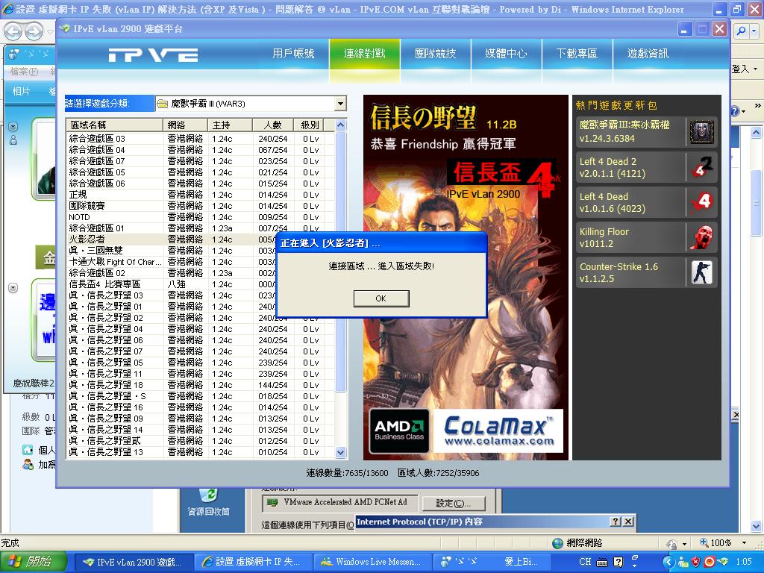Open the game category dropdown (魔獸爭霸 III)
The image size is (764, 573).
click(340, 104)
